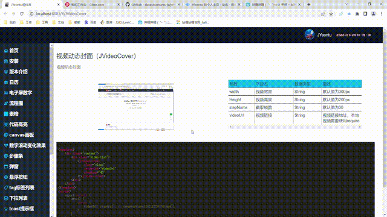
Task: Click the 代码高亮 icon in sidebar
Action: click(6, 125)
